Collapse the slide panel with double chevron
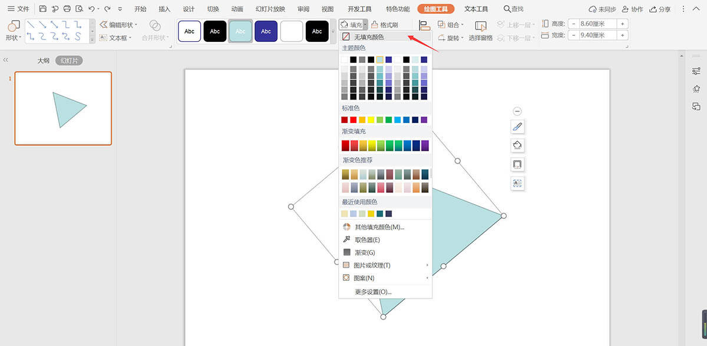 [x=6, y=60]
